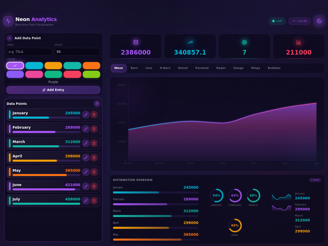Click the bar chart icon on range card
Viewport: 328px width, 246px height.
click(299, 42)
